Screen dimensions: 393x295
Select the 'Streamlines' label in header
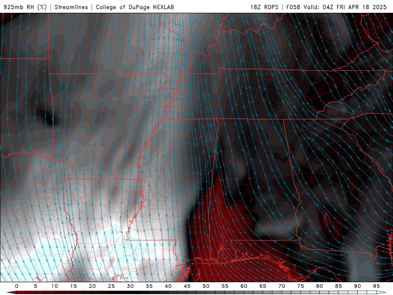71,7
